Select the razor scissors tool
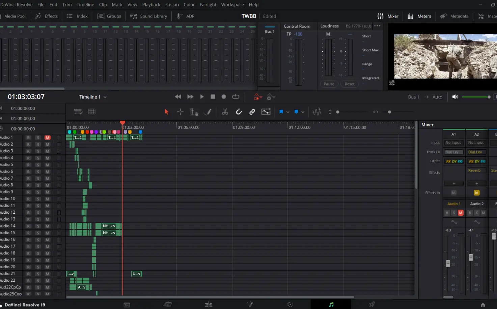This screenshot has height=309, width=497. (225, 112)
